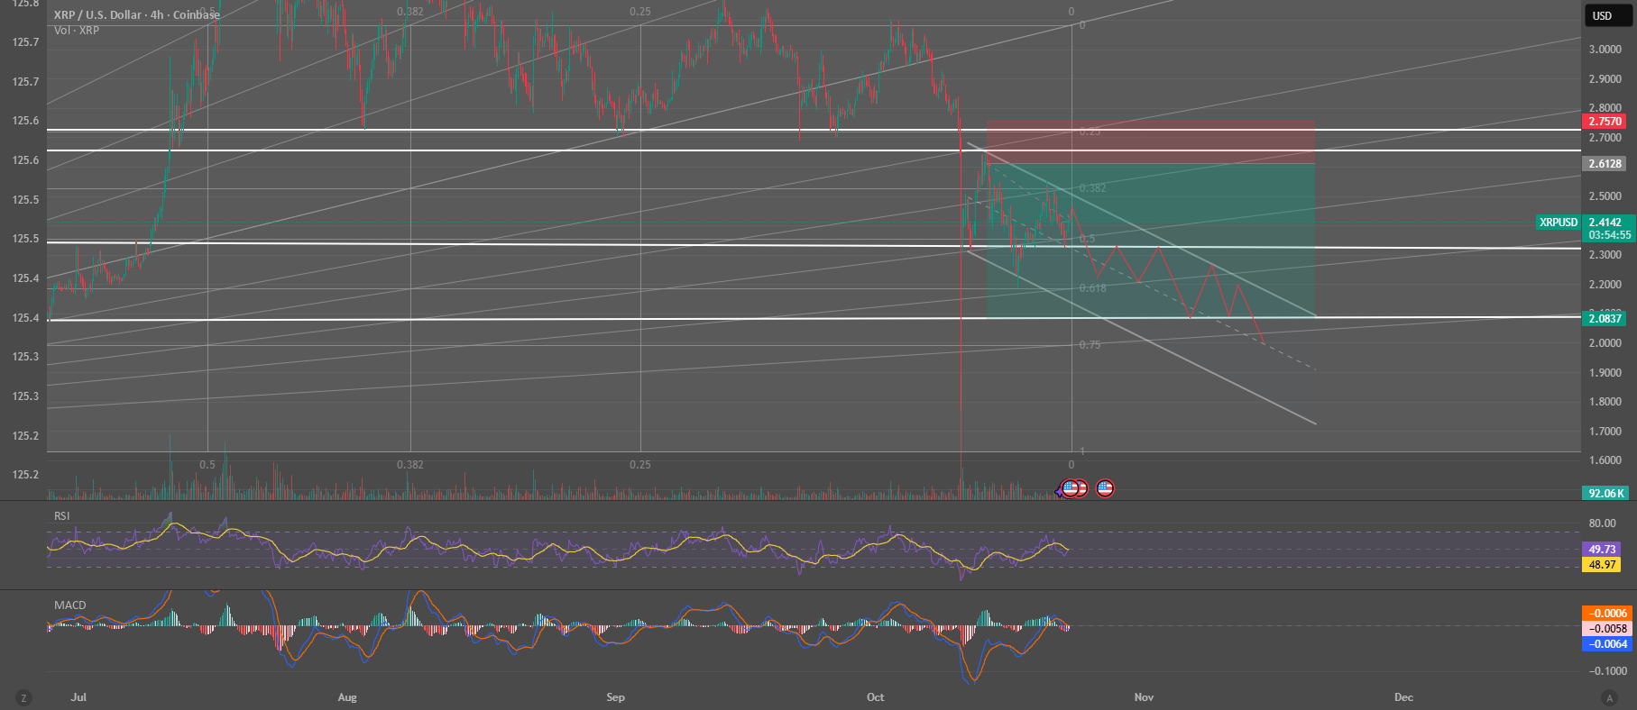Image resolution: width=1637 pixels, height=710 pixels.
Task: Click the Vol · XRP indicator legend
Action: tap(77, 31)
